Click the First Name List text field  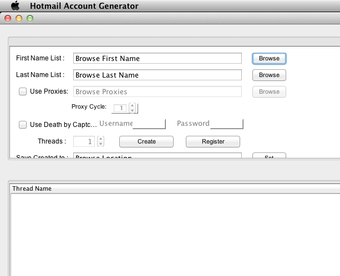pos(158,58)
